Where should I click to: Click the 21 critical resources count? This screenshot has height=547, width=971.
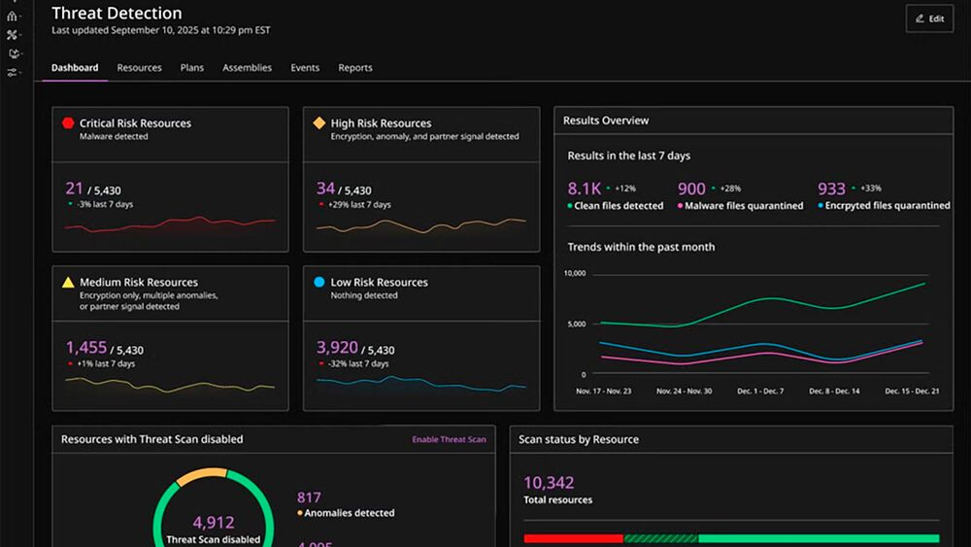tap(74, 188)
